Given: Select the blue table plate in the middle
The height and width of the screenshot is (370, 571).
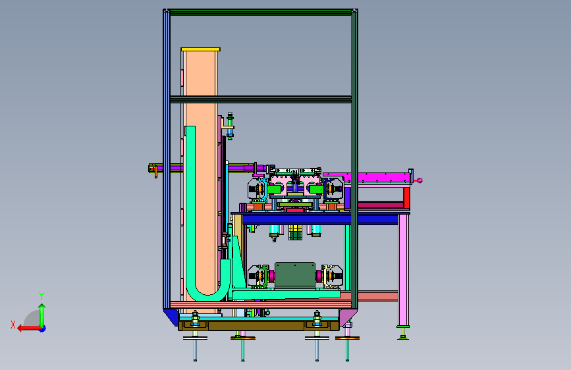Looking at the screenshot, I should coord(321,219).
